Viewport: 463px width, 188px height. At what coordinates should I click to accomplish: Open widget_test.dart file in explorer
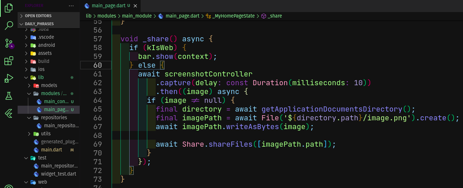point(48,174)
